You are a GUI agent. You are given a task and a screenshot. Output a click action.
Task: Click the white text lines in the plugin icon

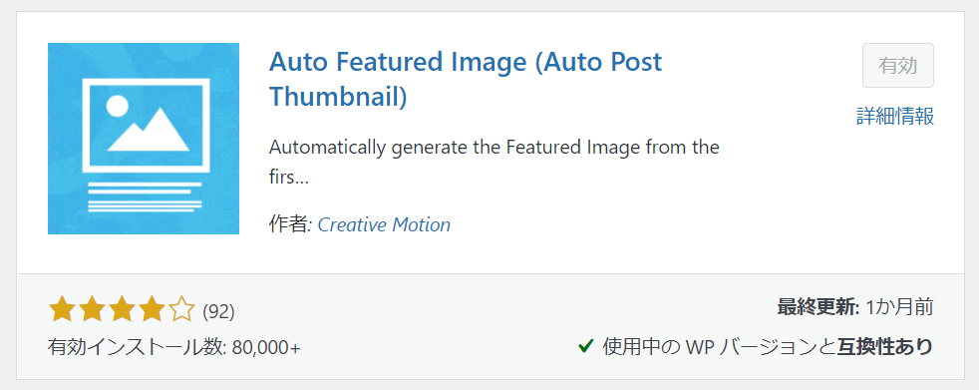pyautogui.click(x=145, y=196)
